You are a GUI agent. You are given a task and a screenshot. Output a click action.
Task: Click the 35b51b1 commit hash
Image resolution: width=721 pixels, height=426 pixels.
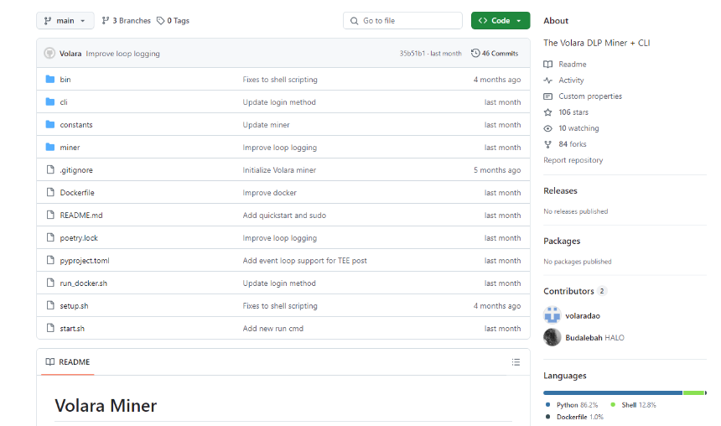point(412,54)
